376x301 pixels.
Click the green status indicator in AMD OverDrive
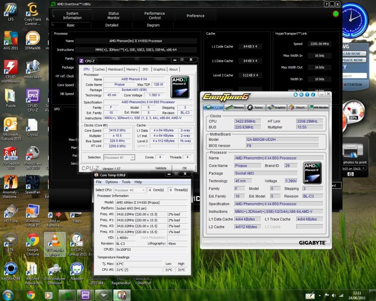[x=335, y=13]
